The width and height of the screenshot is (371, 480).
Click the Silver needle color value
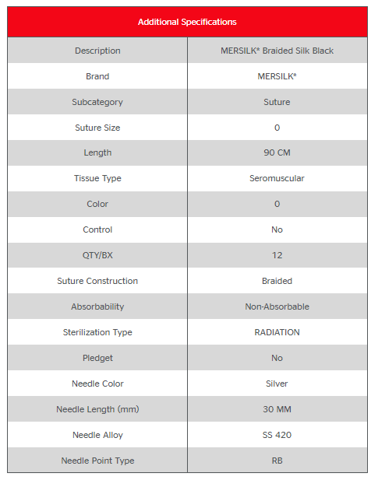pos(277,384)
